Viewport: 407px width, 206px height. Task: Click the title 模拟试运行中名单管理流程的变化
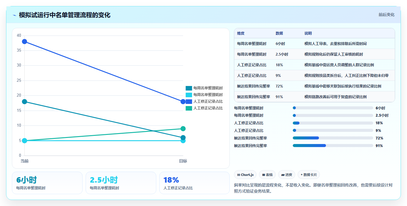coord(65,15)
